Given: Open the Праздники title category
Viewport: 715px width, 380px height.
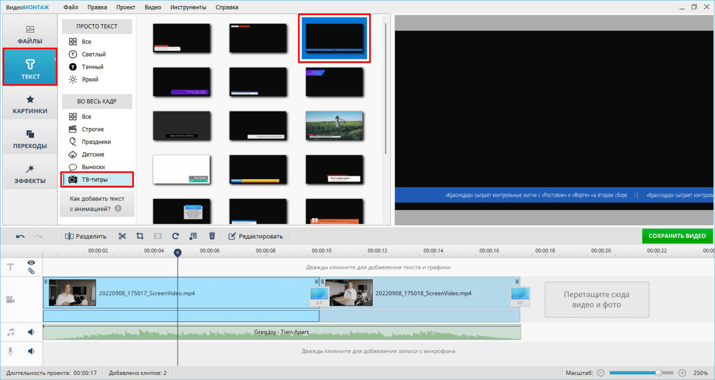Looking at the screenshot, I should (96, 142).
